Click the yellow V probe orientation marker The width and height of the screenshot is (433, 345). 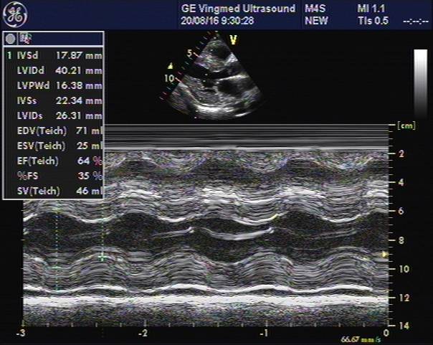[x=233, y=40]
